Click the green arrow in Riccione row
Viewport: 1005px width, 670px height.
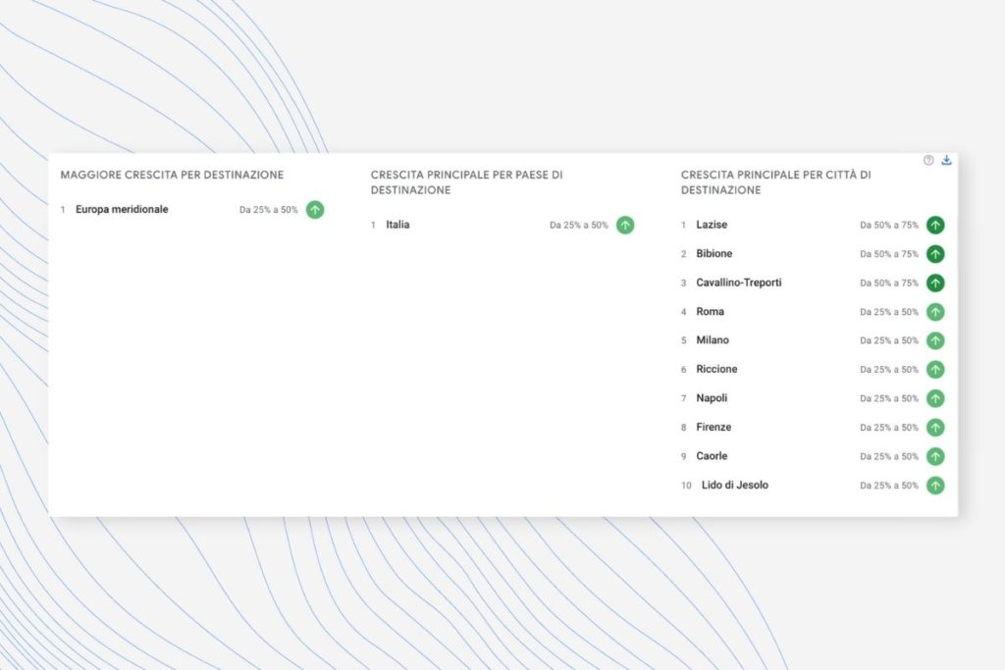click(x=935, y=370)
